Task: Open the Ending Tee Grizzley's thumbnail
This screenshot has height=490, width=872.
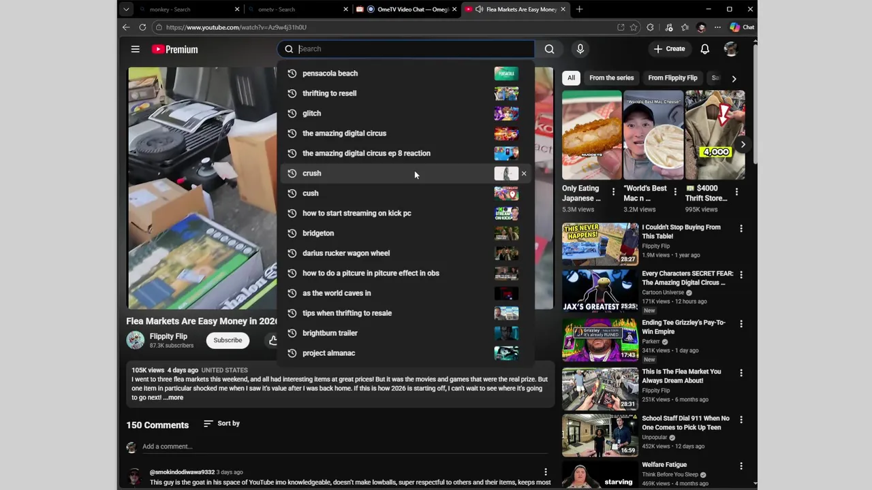Action: click(x=600, y=340)
